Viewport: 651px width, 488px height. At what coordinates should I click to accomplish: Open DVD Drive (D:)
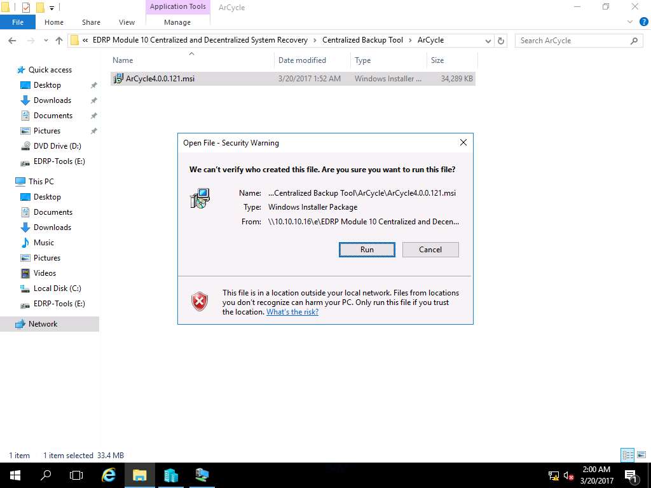(57, 146)
